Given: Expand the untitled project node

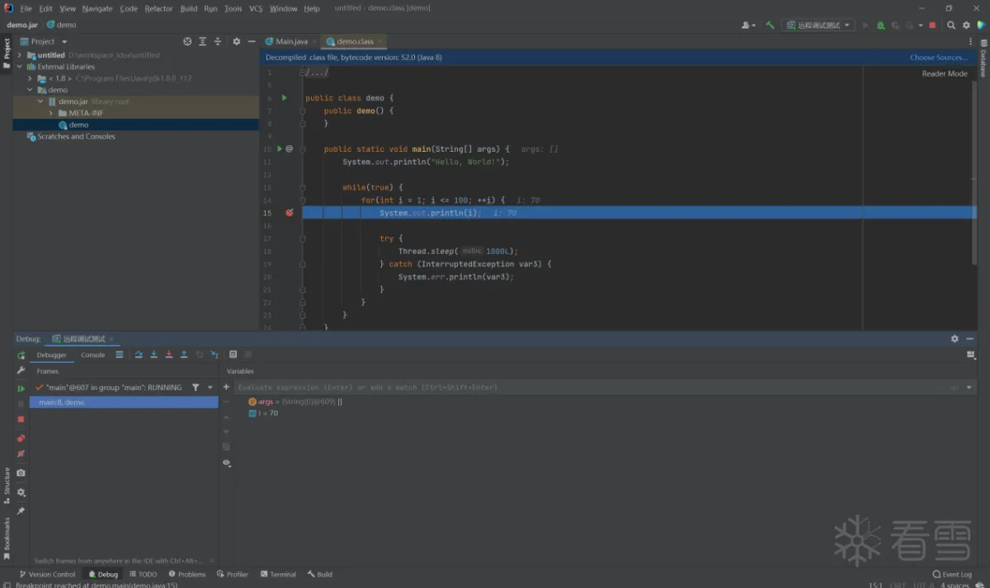Looking at the screenshot, I should point(19,55).
